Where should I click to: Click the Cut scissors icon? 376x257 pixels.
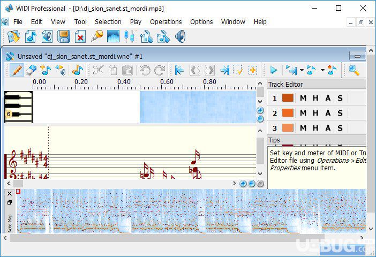pos(98,70)
